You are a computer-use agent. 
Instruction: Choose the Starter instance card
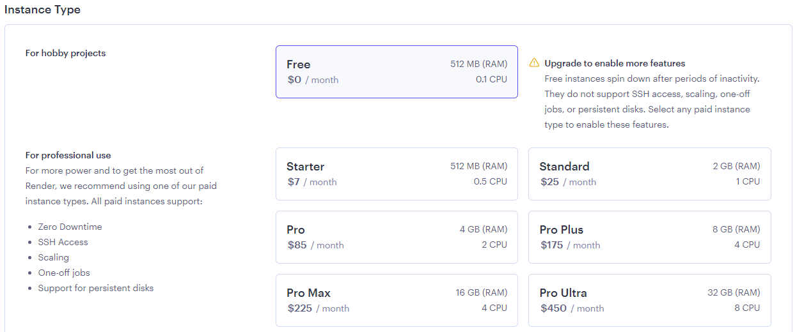tap(397, 174)
